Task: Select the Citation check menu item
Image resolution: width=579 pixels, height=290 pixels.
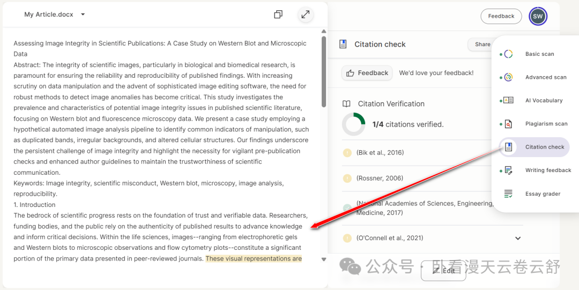Action: click(544, 147)
